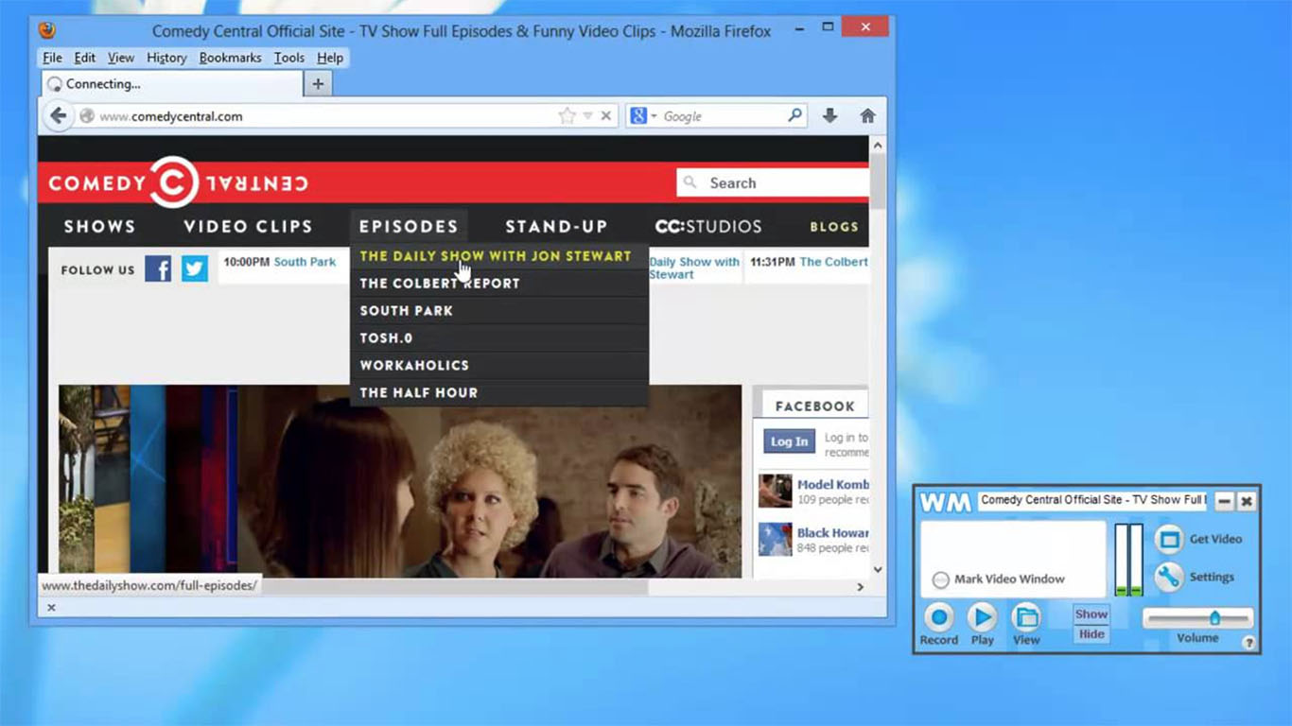Click Hide in WM recorder
The image size is (1292, 726).
1091,634
